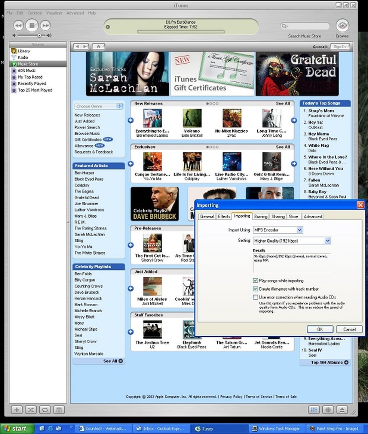Change the Import Using encoder

click(x=299, y=230)
